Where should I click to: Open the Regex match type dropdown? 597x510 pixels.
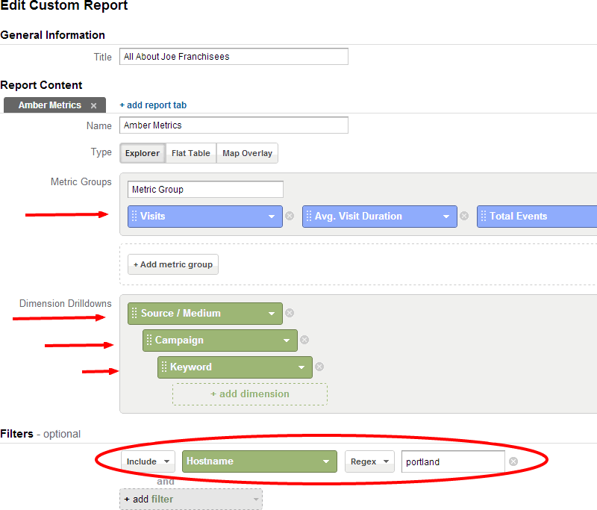(369, 461)
